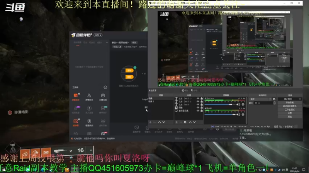Add a scene tab with the plus icon
The height and width of the screenshot is (173, 309).
pos(107,42)
